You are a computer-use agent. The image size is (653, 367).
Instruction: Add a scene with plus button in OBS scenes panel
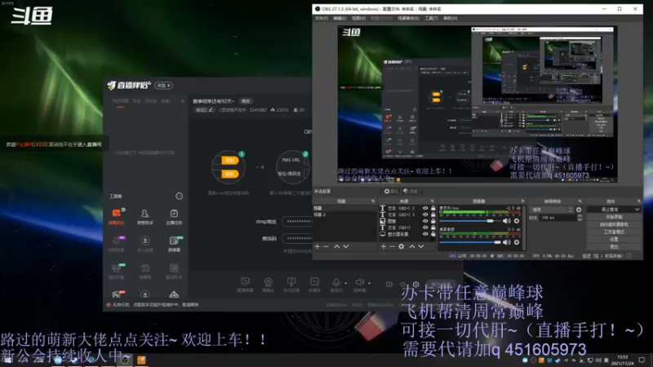(318, 246)
